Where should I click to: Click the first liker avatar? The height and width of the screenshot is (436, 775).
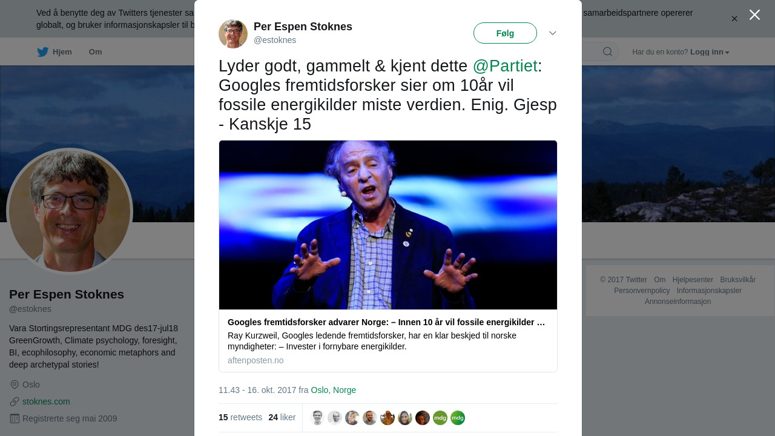[x=317, y=418]
